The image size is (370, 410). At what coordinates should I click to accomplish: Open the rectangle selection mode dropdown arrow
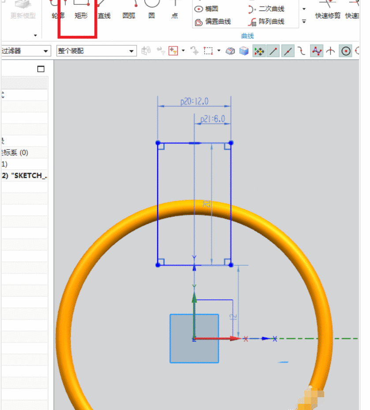(x=219, y=51)
